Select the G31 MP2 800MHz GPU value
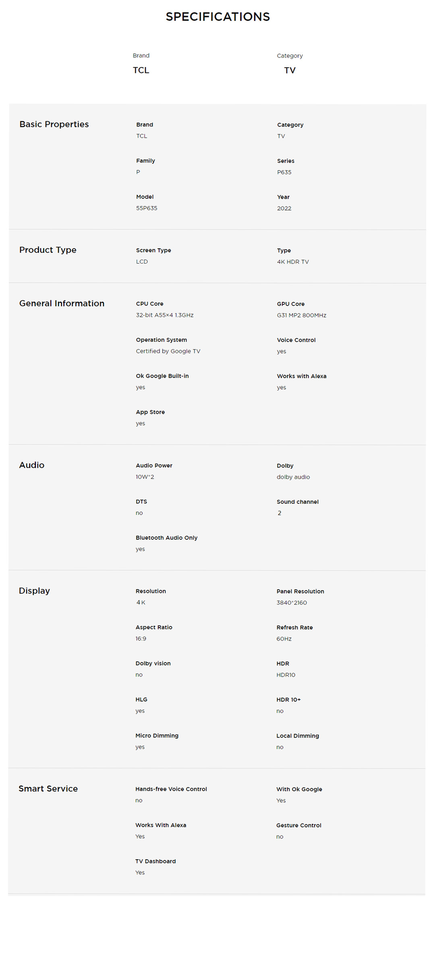Image resolution: width=435 pixels, height=964 pixels. coord(301,316)
